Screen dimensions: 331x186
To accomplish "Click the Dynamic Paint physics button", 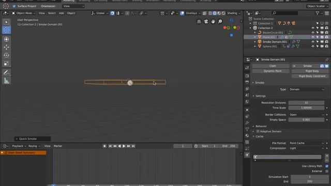I will (270, 71).
